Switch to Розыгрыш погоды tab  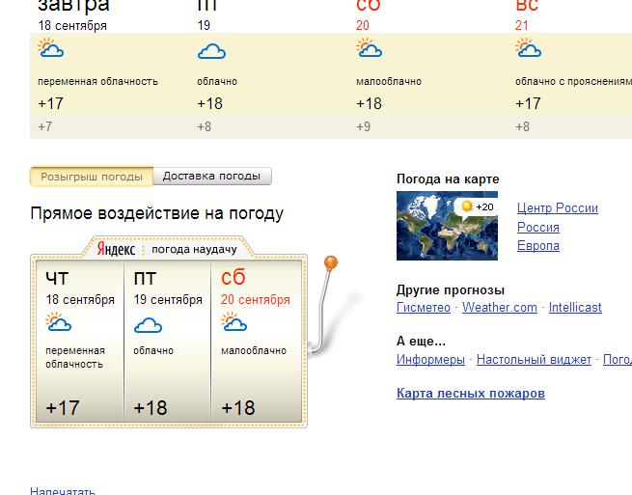click(x=92, y=177)
